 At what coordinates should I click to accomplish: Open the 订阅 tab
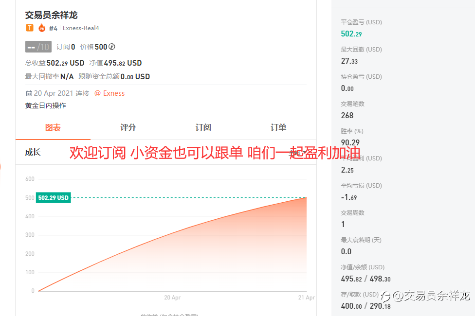[203, 128]
